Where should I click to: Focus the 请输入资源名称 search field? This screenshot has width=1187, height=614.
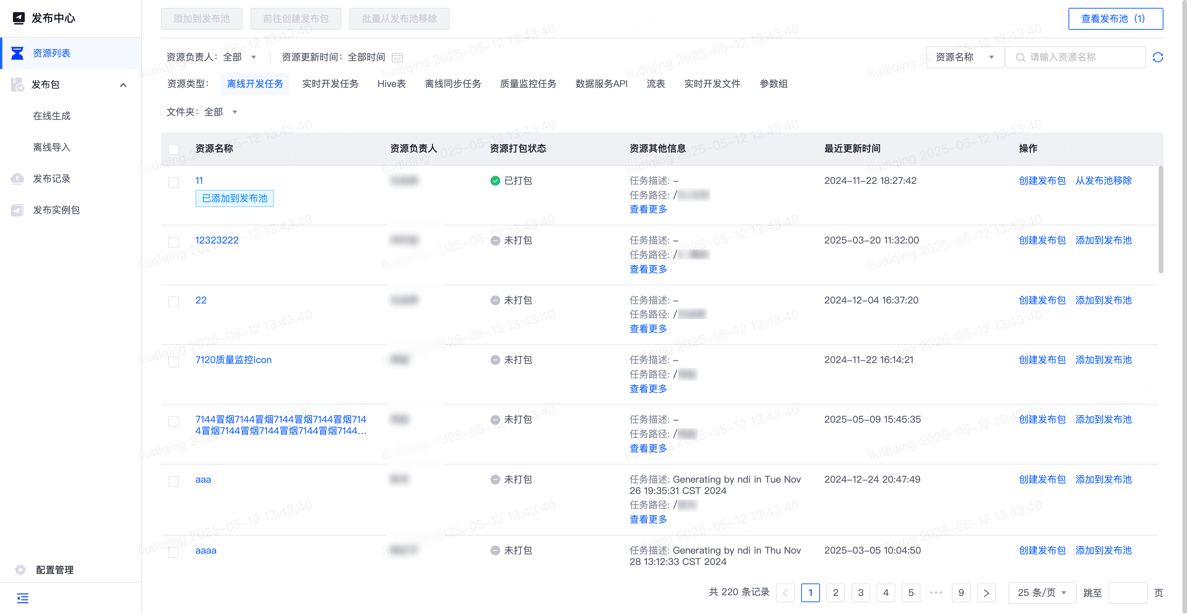click(x=1079, y=57)
